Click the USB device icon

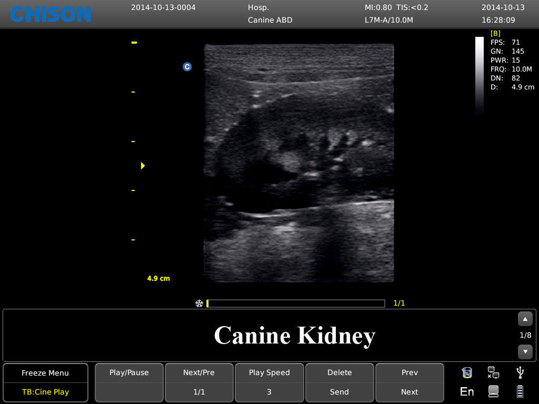click(x=520, y=372)
